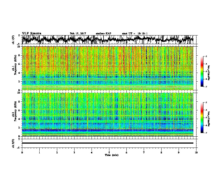
Task: Click the "ch.3(V)" axis label
Action: coord(13,143)
